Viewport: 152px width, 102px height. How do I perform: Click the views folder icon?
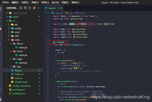[12, 40]
